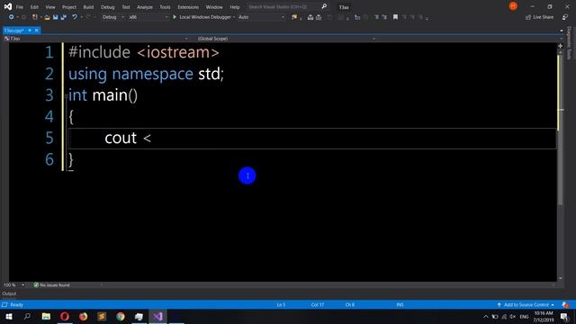Undo the last edit with Undo icon
The height and width of the screenshot is (324, 576).
click(75, 17)
